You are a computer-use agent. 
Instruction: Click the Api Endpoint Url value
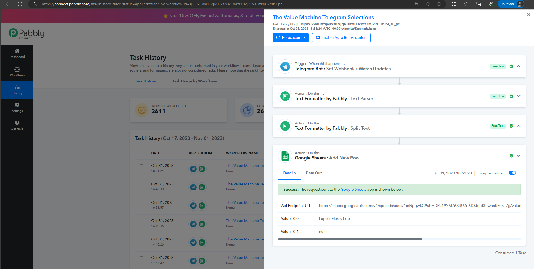click(420, 206)
